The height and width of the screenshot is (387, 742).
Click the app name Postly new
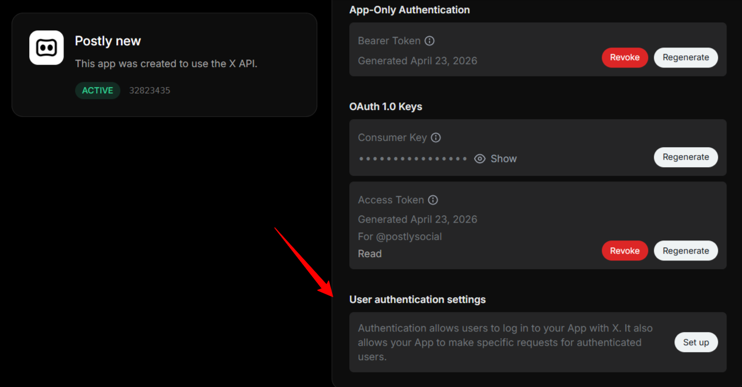[108, 41]
